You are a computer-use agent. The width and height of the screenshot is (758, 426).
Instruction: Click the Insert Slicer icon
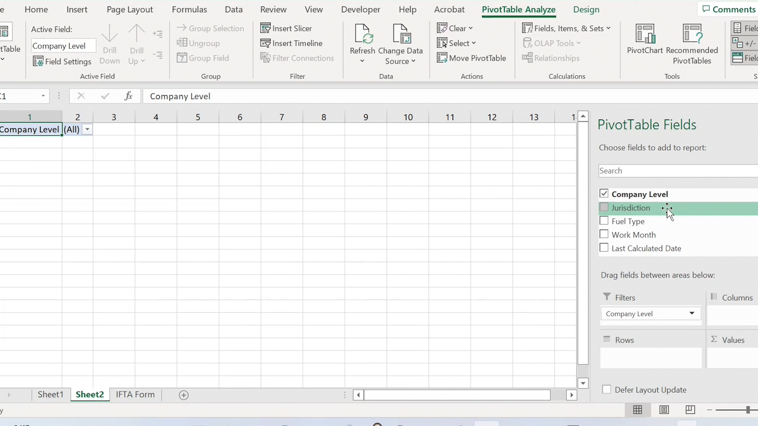click(x=265, y=28)
